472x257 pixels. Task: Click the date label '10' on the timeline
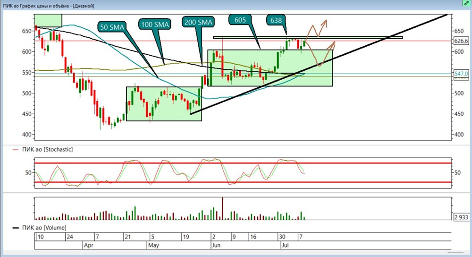pyautogui.click(x=40, y=237)
